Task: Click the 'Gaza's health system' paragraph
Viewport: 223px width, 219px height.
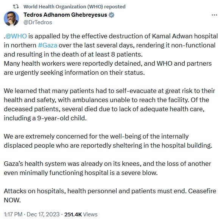Action: click(108, 168)
